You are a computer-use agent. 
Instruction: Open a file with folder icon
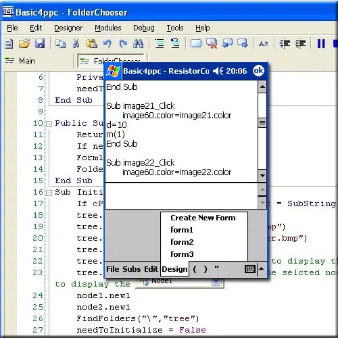[x=24, y=43]
